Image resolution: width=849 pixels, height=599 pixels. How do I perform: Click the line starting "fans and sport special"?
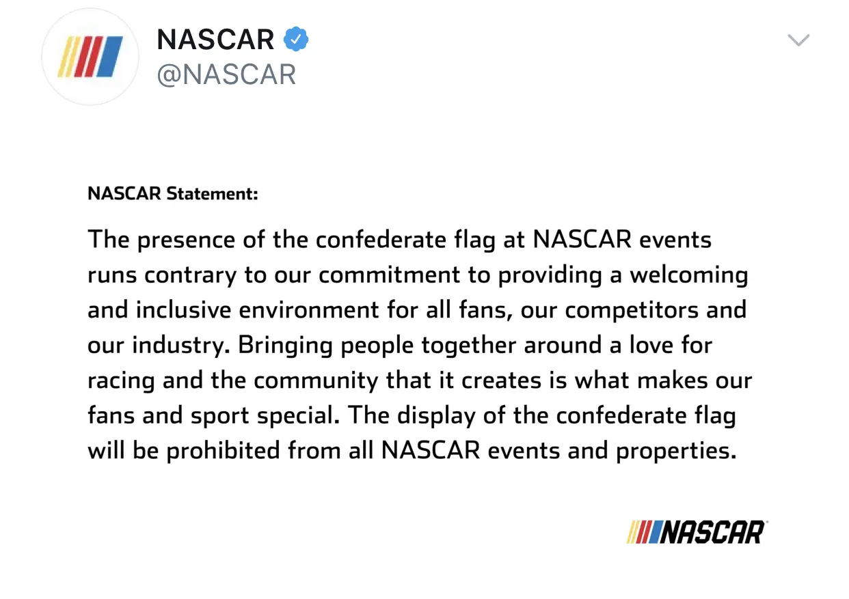(411, 415)
